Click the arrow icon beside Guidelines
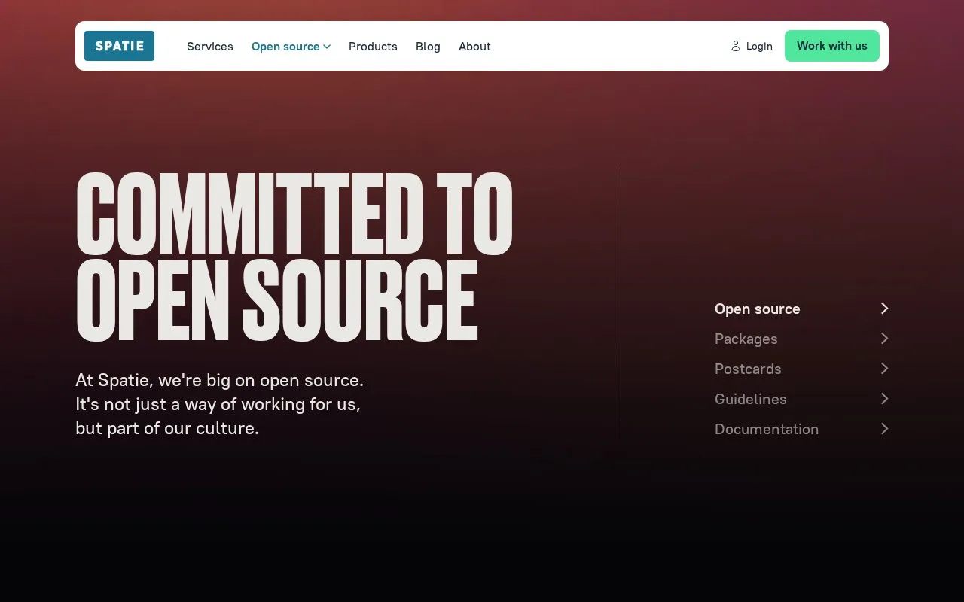The width and height of the screenshot is (964, 602). pos(884,399)
